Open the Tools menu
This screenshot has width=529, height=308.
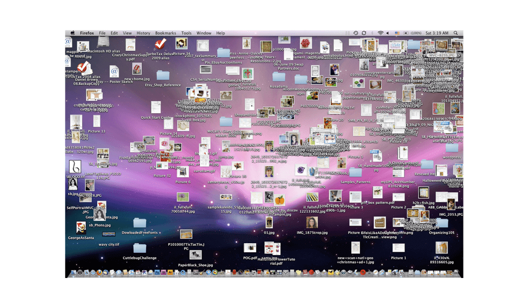coord(186,33)
